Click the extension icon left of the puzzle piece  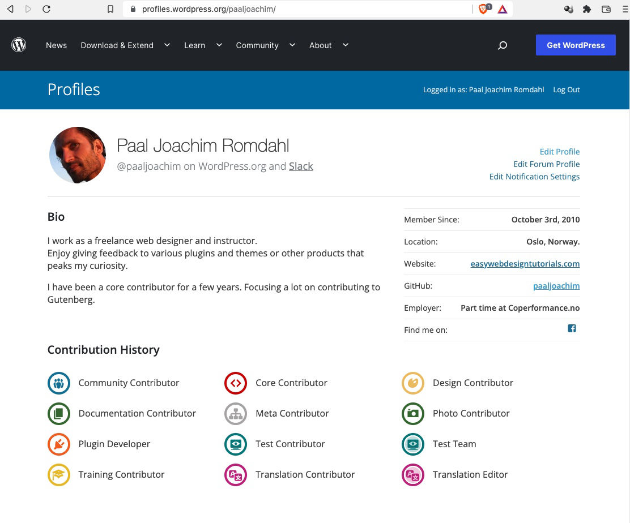[x=568, y=9]
